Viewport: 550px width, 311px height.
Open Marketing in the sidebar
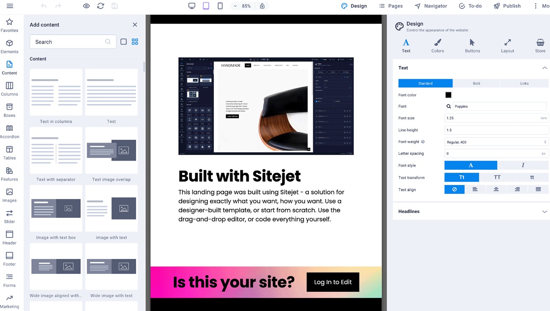tap(10, 301)
